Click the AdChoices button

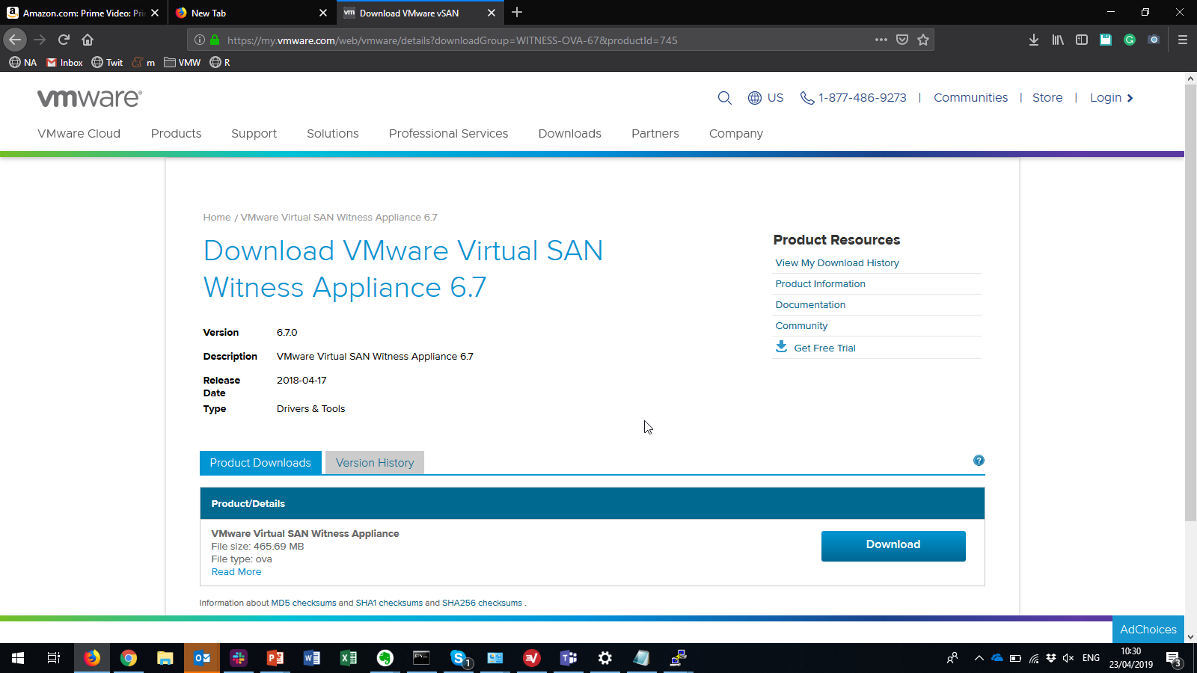pos(1148,630)
